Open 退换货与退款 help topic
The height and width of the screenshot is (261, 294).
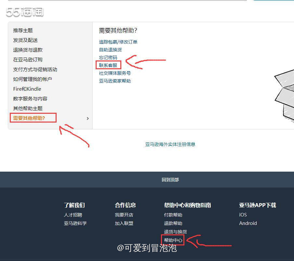point(28,50)
